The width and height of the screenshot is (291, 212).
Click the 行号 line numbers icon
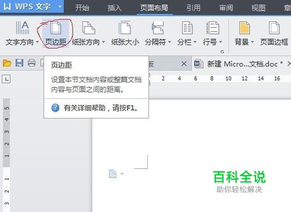point(212,28)
